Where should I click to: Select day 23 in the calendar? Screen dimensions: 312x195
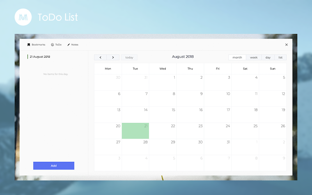tap(190, 131)
